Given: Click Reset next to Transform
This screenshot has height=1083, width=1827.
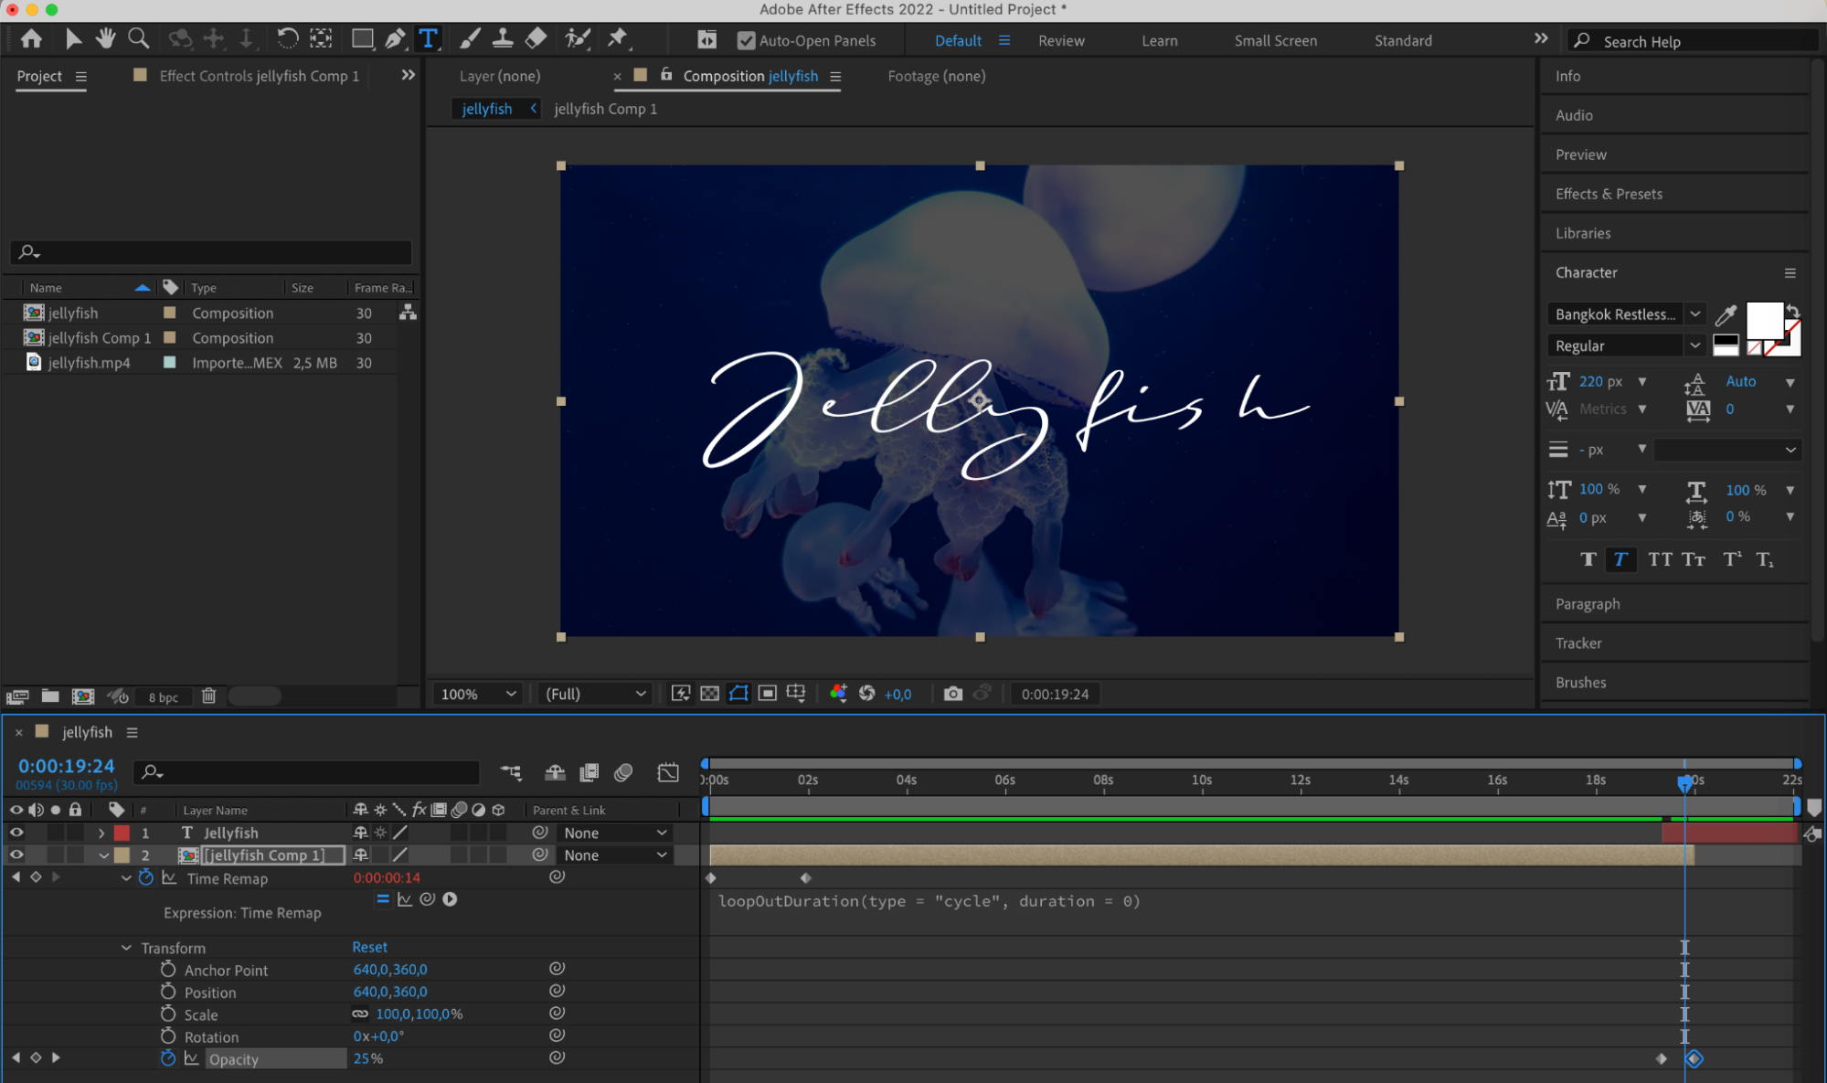Looking at the screenshot, I should (369, 947).
